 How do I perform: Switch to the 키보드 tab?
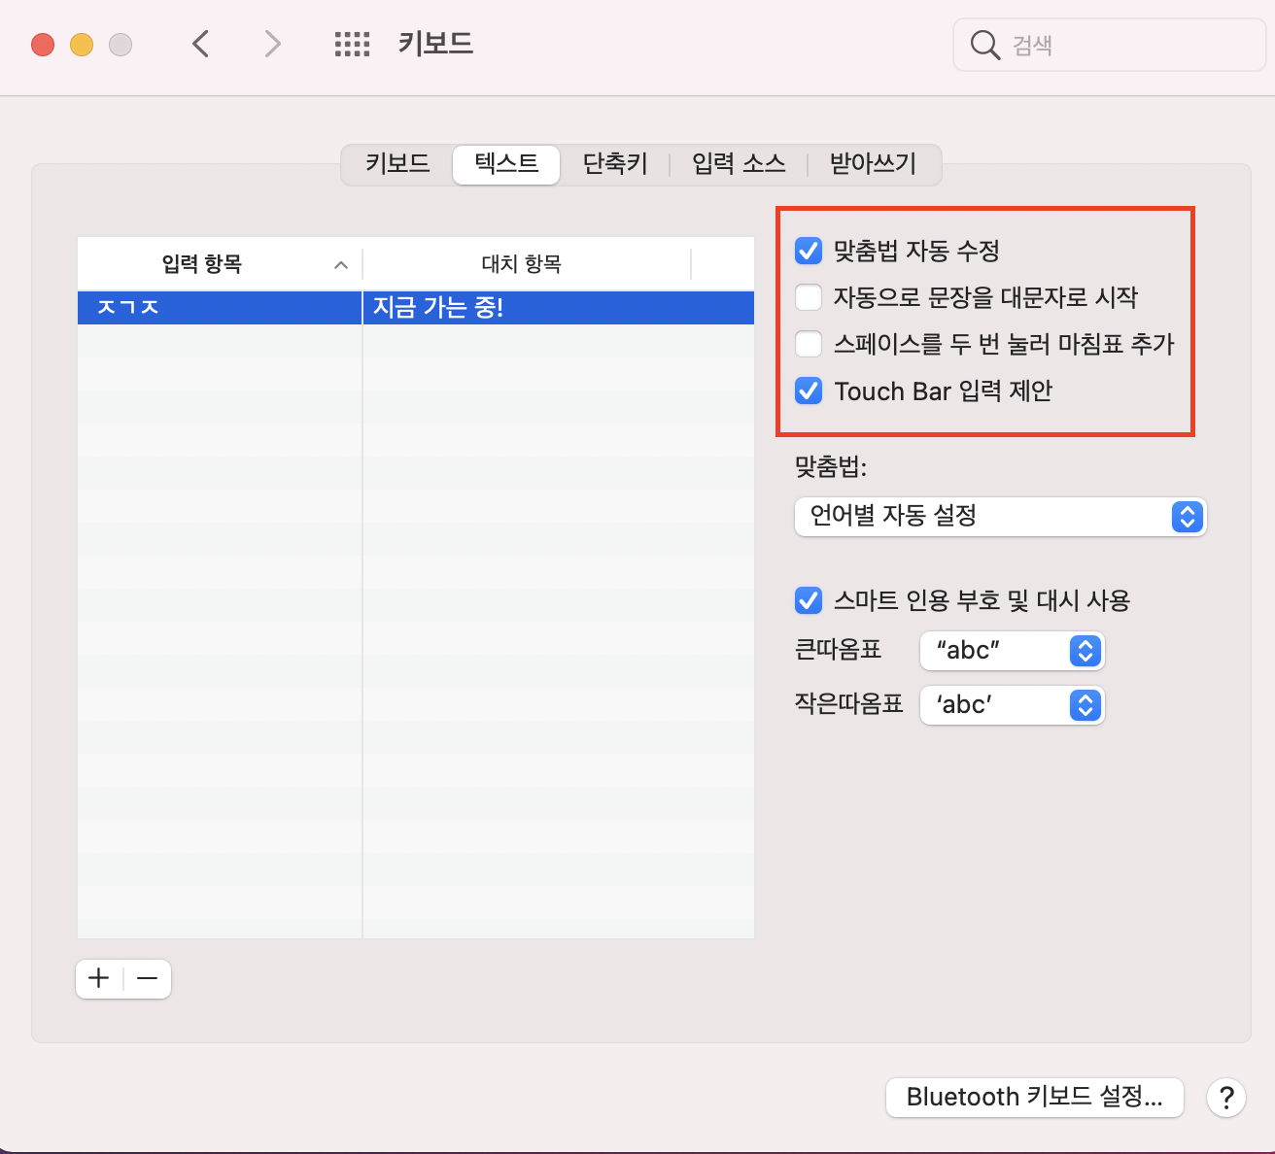tap(397, 163)
